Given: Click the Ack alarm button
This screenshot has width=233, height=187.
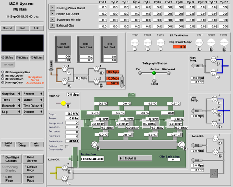Looking at the screenshot, I should (x=37, y=28).
